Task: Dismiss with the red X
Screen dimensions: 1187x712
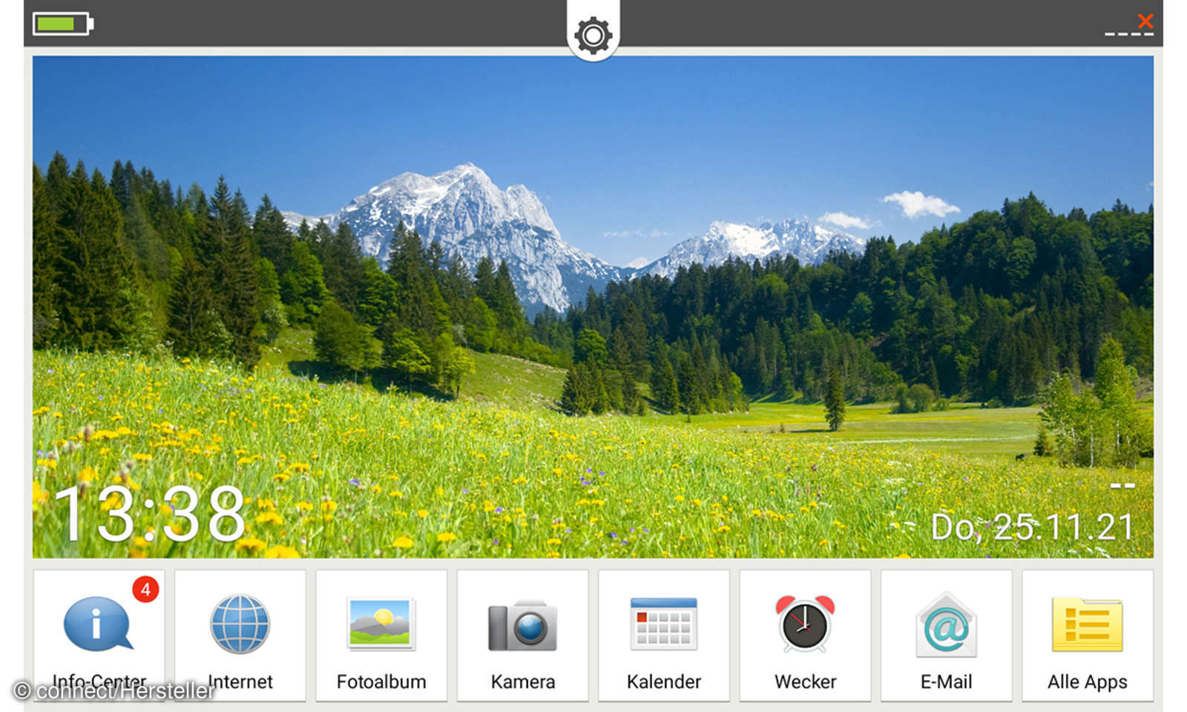Action: [1144, 22]
